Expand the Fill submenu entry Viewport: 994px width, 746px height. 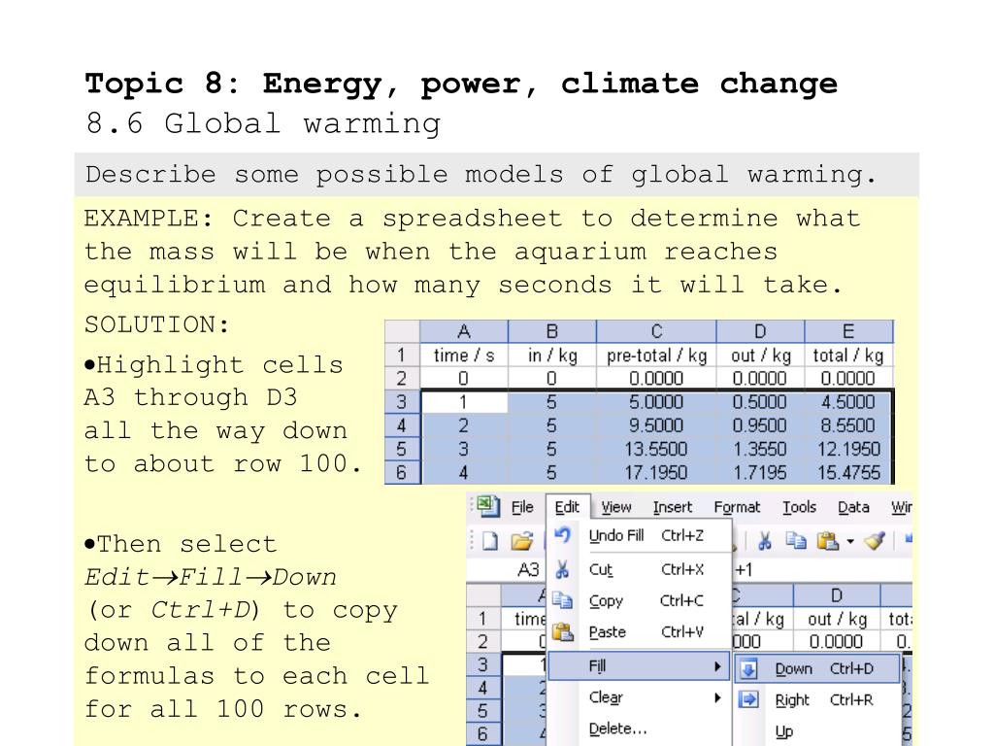pos(641,666)
